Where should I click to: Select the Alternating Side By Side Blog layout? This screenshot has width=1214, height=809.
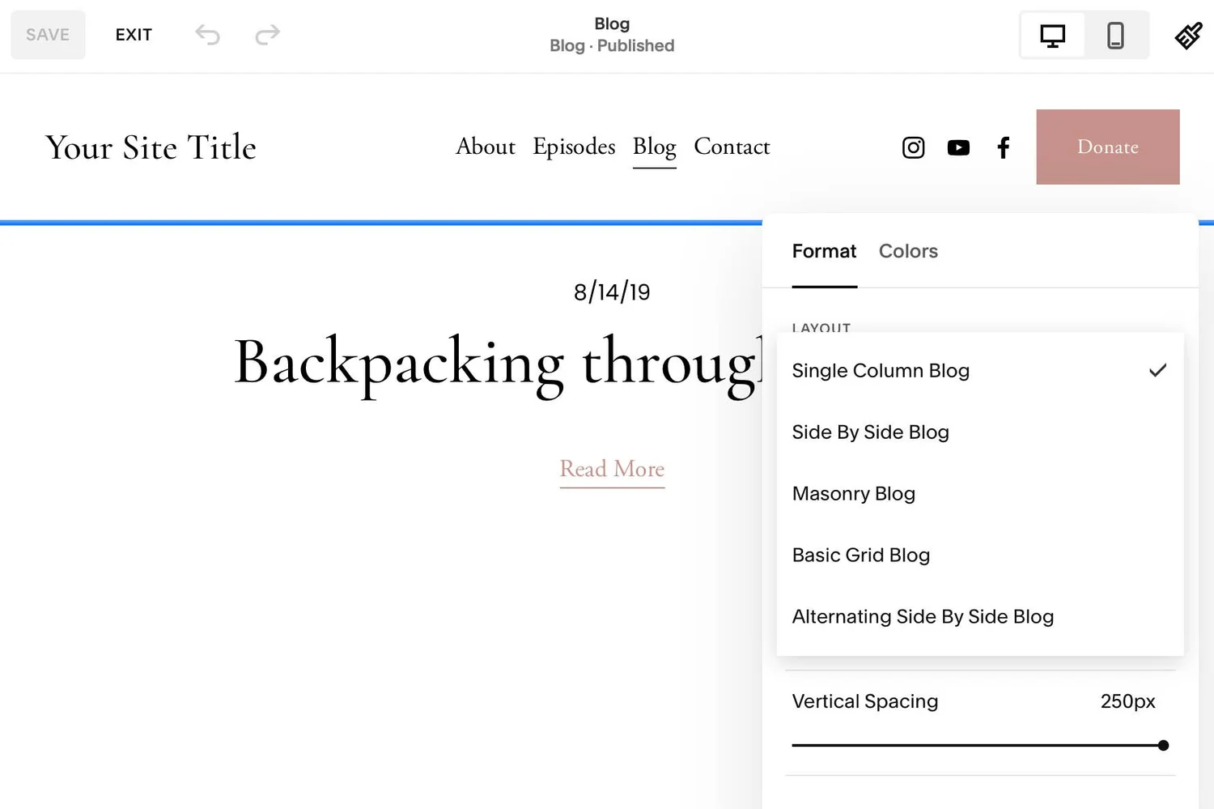tap(923, 616)
